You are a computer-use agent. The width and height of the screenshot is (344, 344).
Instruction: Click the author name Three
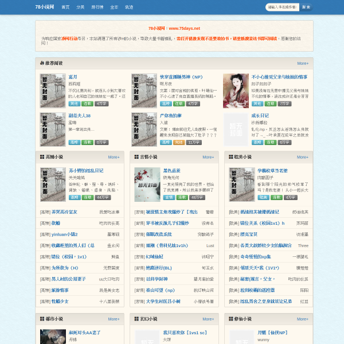[303, 246]
